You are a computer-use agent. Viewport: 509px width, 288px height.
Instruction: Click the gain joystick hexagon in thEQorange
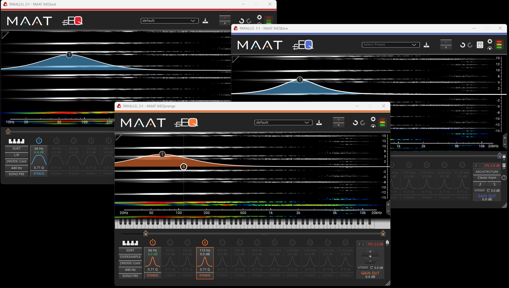370,256
